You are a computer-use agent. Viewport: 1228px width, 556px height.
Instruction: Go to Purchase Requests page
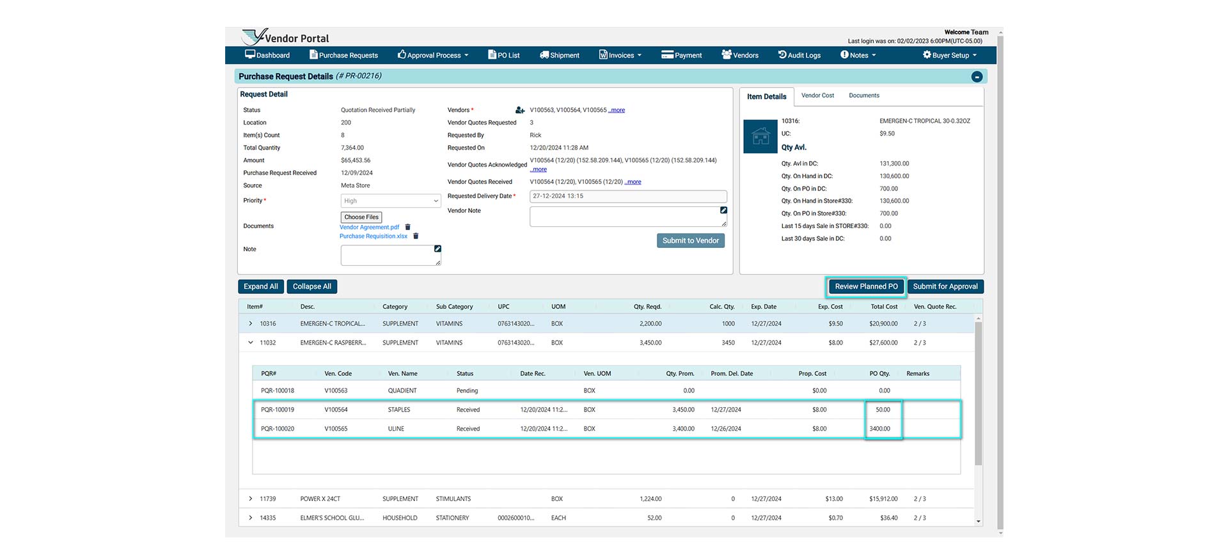click(x=343, y=55)
